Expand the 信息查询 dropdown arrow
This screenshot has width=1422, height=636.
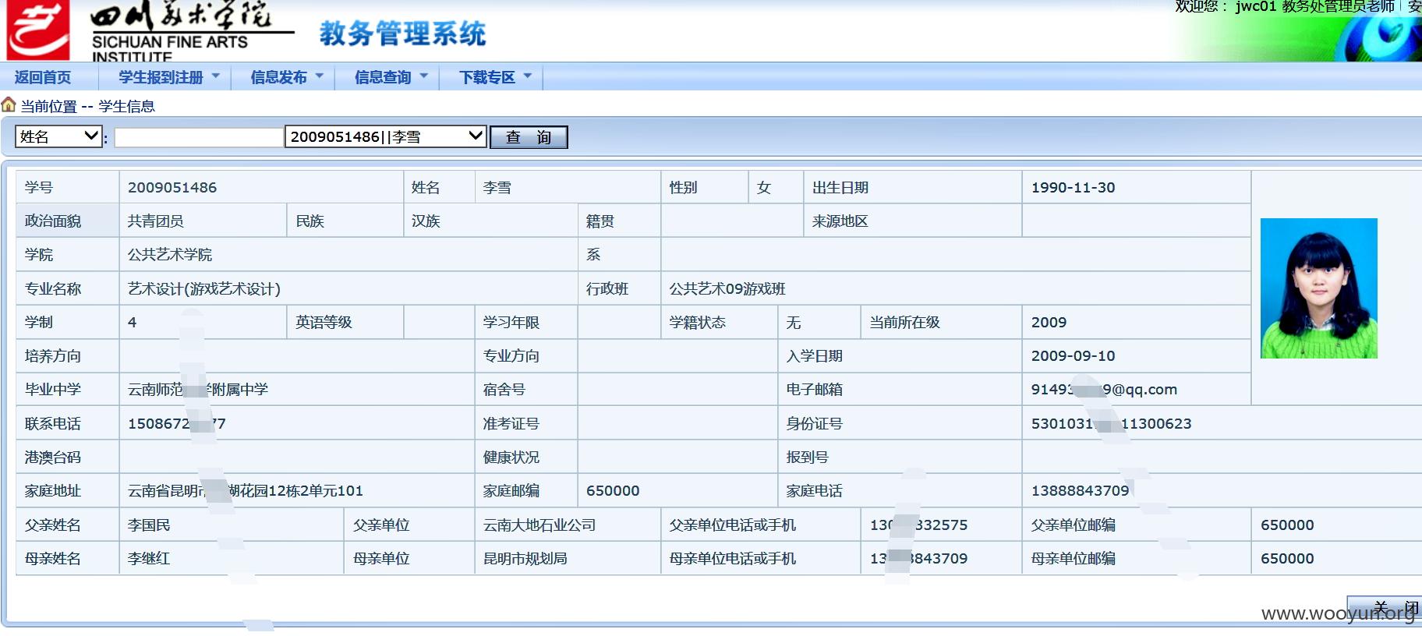tap(424, 76)
